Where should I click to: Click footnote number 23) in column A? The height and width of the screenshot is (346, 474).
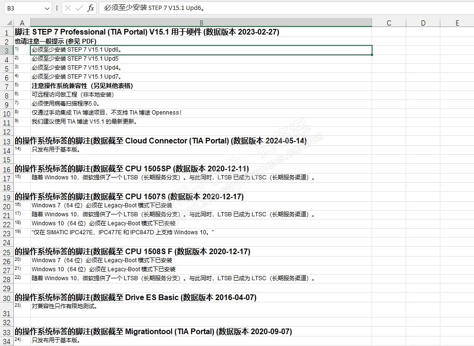pyautogui.click(x=18, y=305)
